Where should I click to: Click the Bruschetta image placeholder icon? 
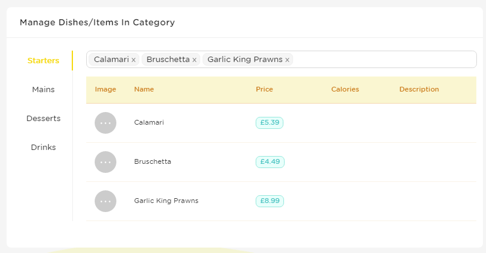[x=106, y=162]
